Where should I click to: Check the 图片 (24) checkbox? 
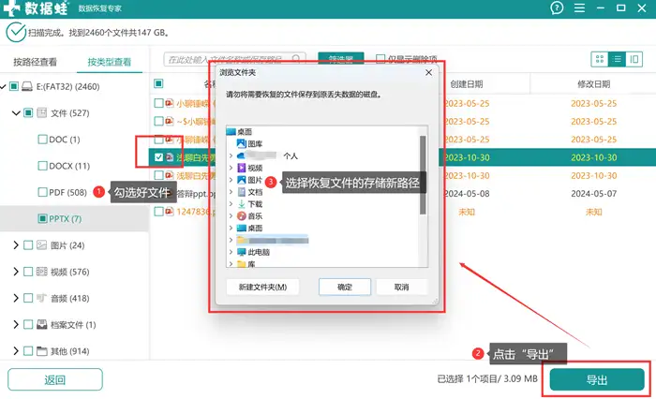coord(28,245)
